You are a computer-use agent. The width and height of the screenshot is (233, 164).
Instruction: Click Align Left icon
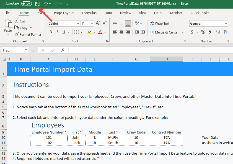coord(115,32)
